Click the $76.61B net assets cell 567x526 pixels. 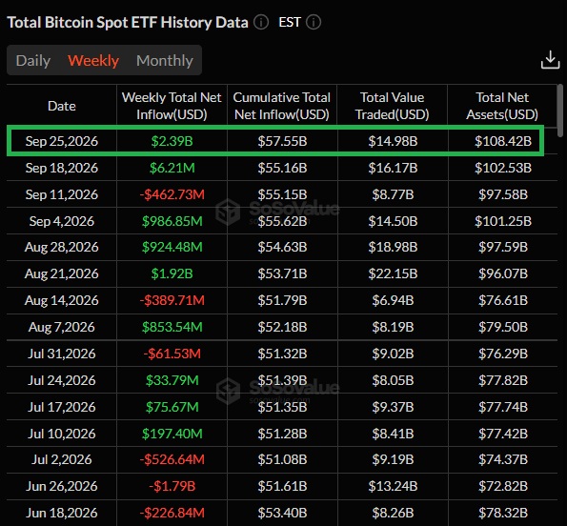[503, 300]
